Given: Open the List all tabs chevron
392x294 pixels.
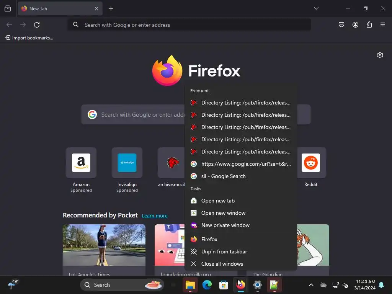Looking at the screenshot, I should coord(316,8).
